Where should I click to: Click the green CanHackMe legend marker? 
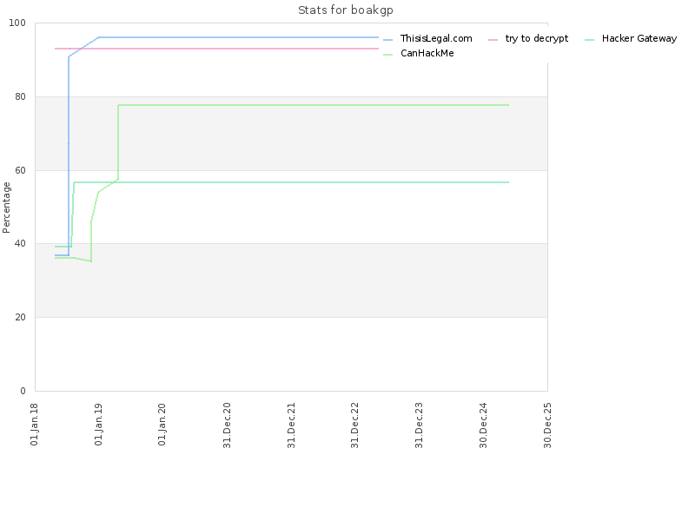387,55
